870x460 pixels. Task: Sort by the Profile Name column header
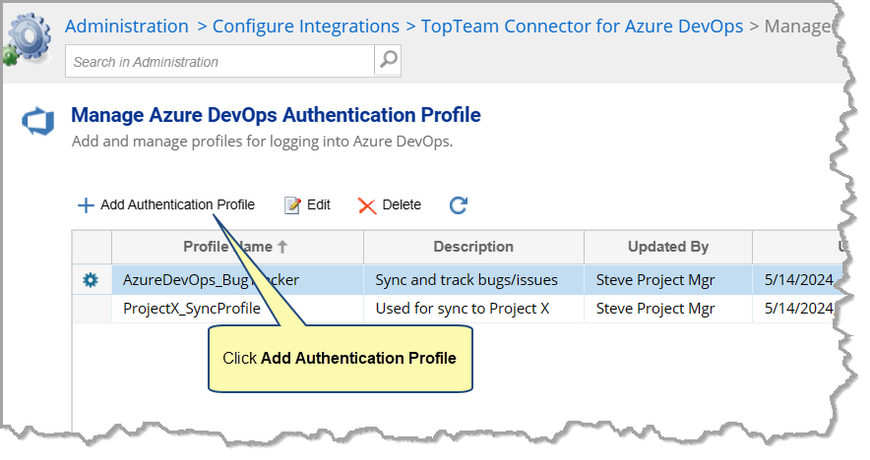click(x=236, y=247)
